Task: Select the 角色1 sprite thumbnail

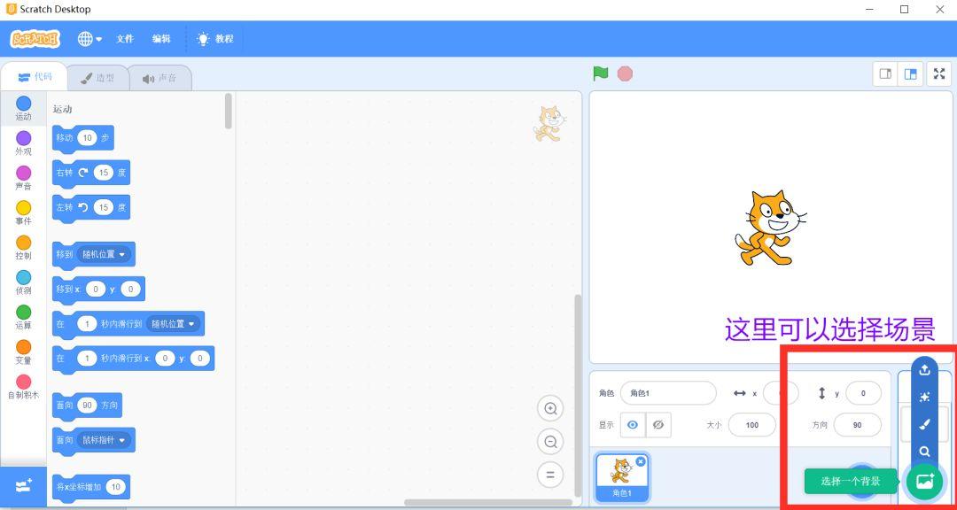Action: pos(622,477)
